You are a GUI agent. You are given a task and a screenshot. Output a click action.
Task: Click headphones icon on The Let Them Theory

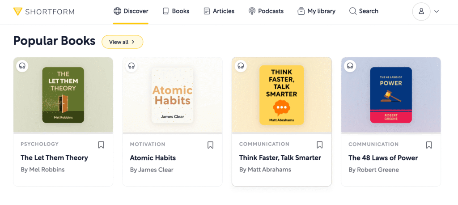click(22, 66)
